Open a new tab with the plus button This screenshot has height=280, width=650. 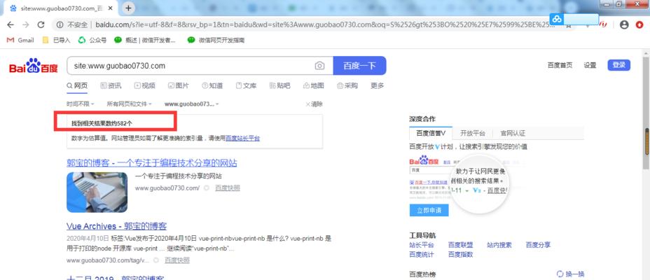[x=128, y=8]
